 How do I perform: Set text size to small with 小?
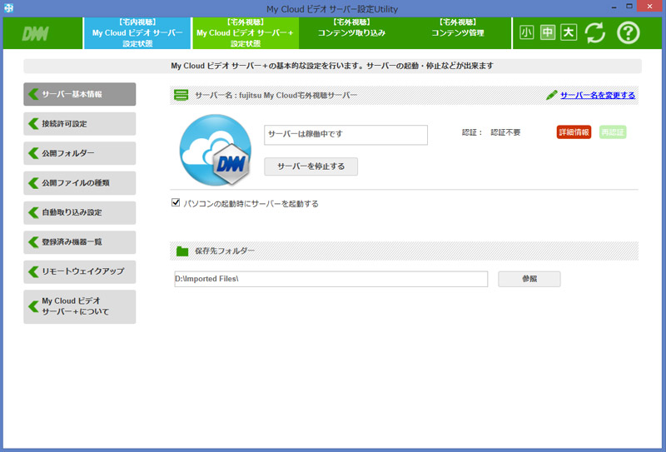tap(526, 32)
